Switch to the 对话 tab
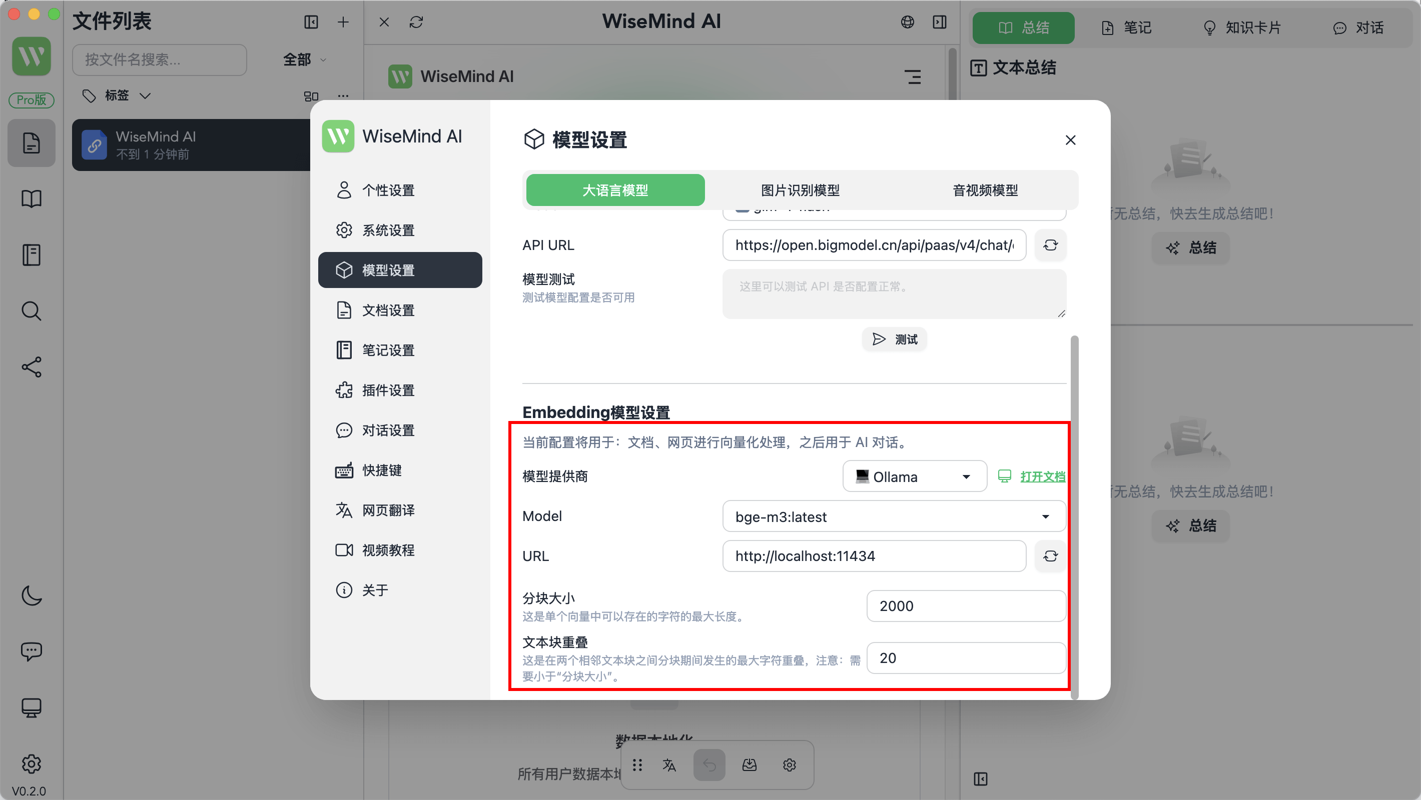The image size is (1421, 800). (x=1358, y=27)
